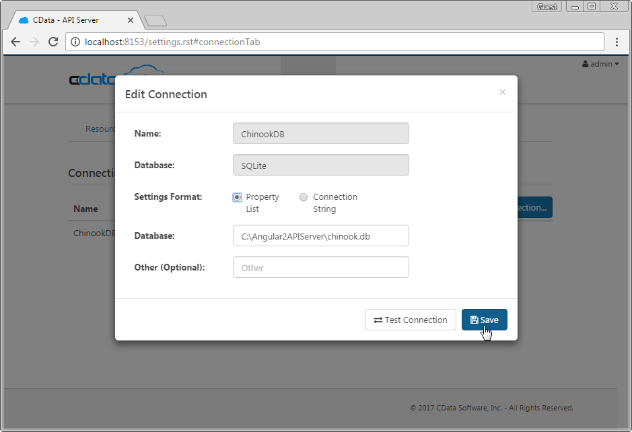Select the Connection String radio option
The height and width of the screenshot is (432, 632).
click(304, 197)
